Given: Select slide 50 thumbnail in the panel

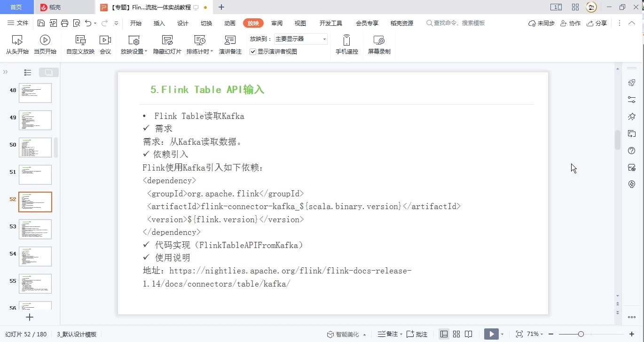Looking at the screenshot, I should pyautogui.click(x=35, y=147).
